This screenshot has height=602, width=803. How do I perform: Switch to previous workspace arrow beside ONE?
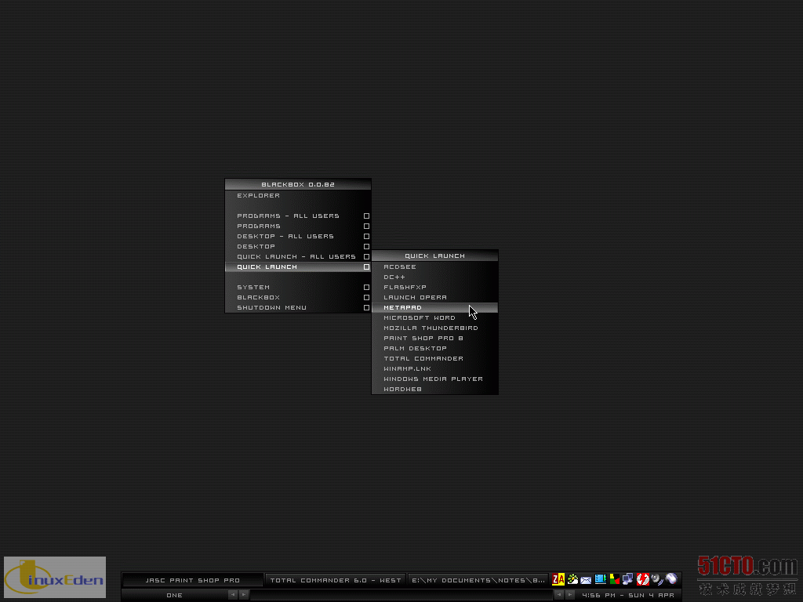233,595
